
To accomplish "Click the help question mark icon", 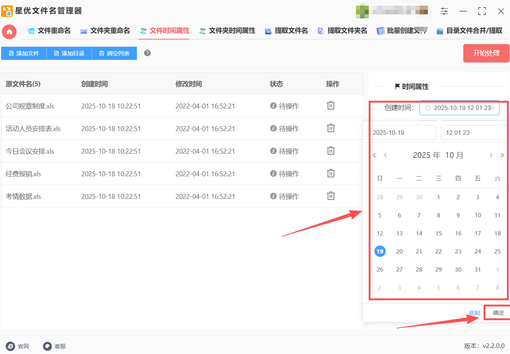I will [x=147, y=53].
